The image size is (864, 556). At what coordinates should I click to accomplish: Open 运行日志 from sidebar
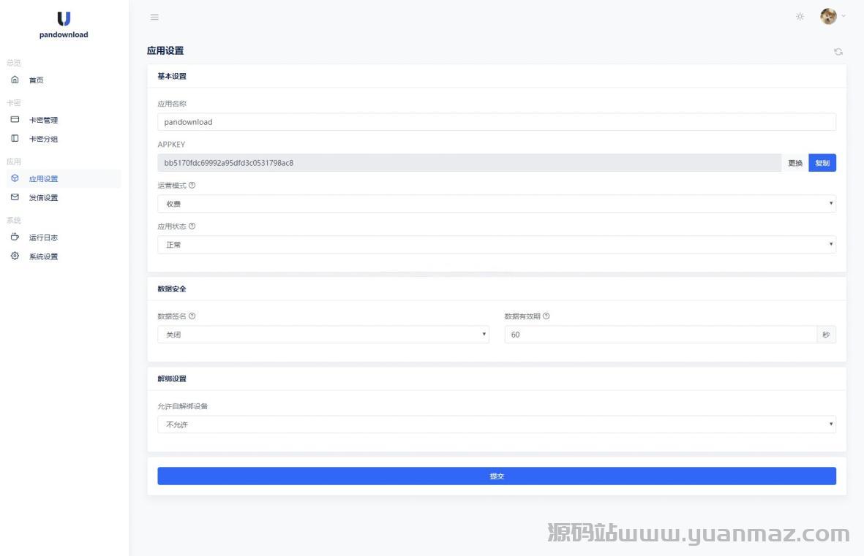[43, 238]
